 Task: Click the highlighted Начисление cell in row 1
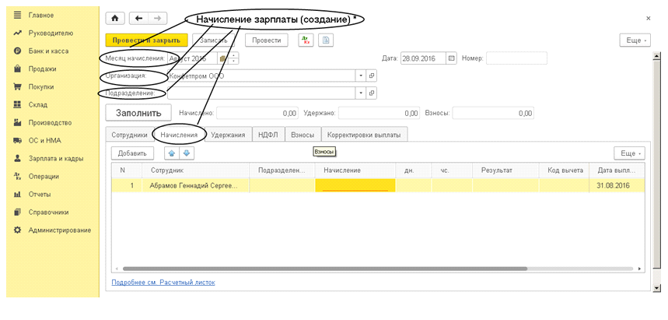355,185
